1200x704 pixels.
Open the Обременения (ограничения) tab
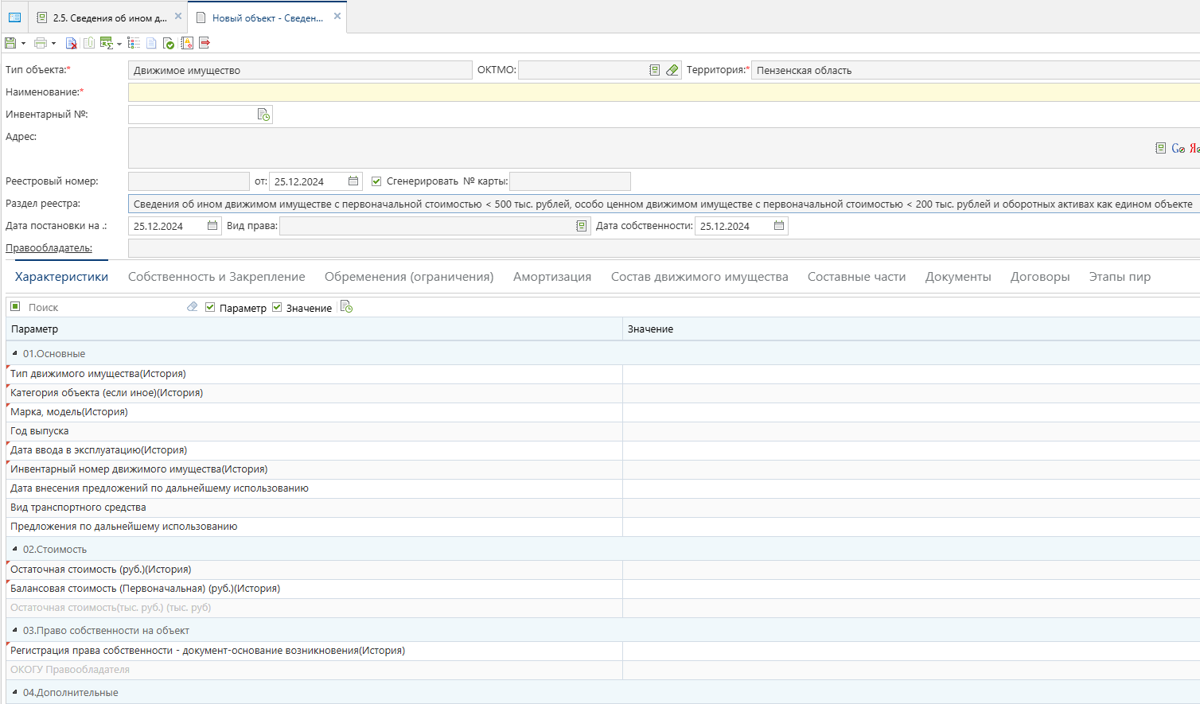409,277
